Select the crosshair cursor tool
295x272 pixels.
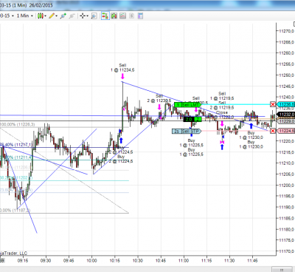pos(83,16)
